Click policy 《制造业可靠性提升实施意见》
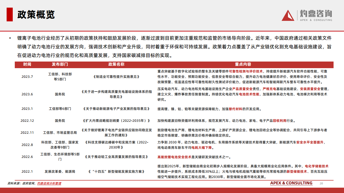Viewport: 344px width, 193px height. 116,77
